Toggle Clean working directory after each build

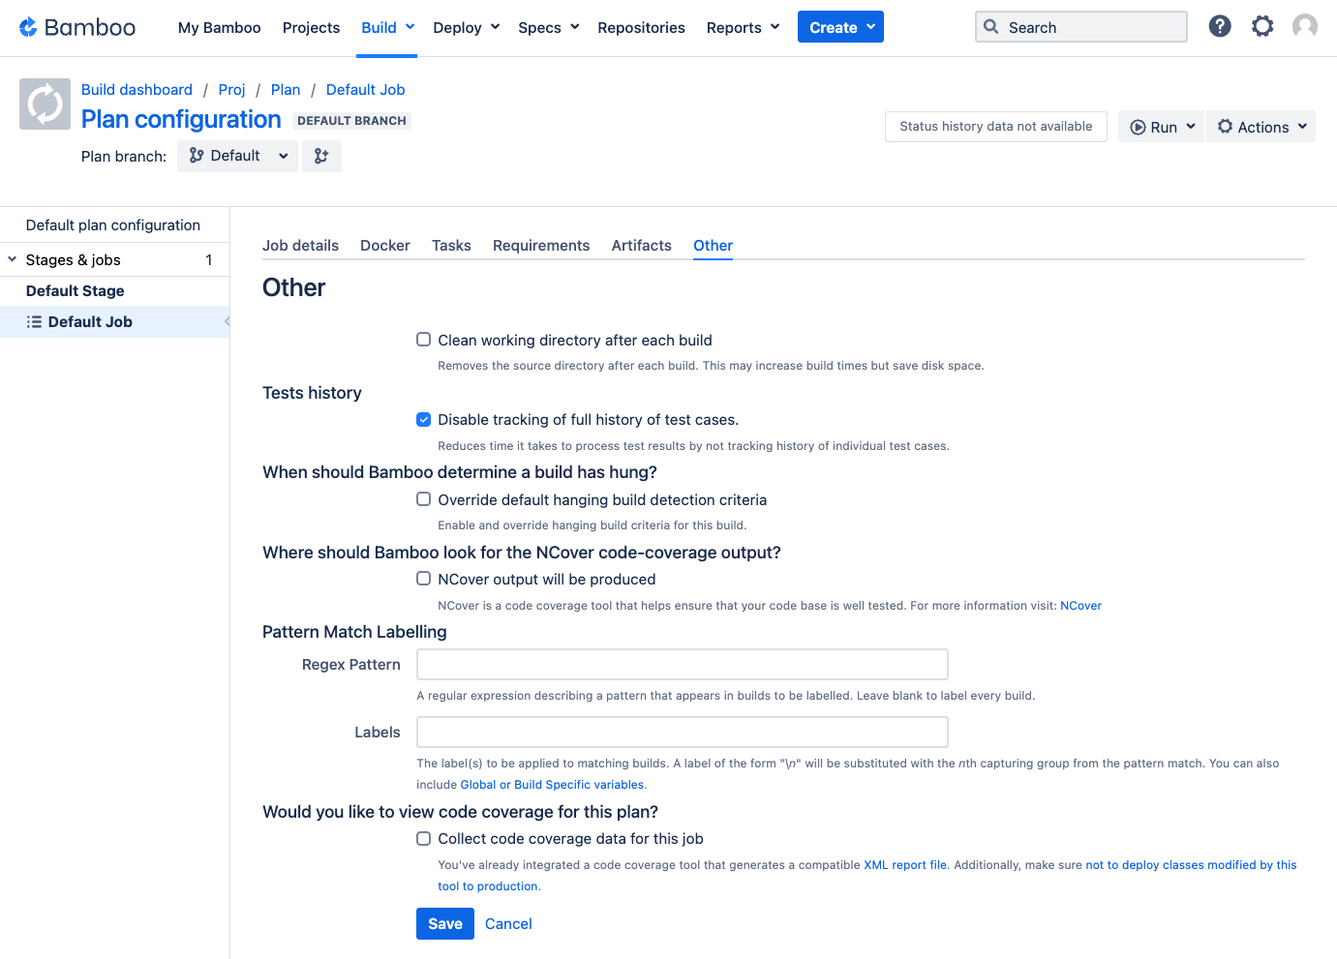423,340
